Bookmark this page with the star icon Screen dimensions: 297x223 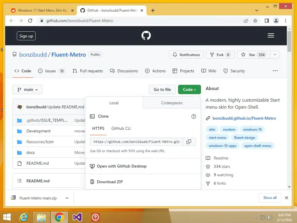(255, 21)
